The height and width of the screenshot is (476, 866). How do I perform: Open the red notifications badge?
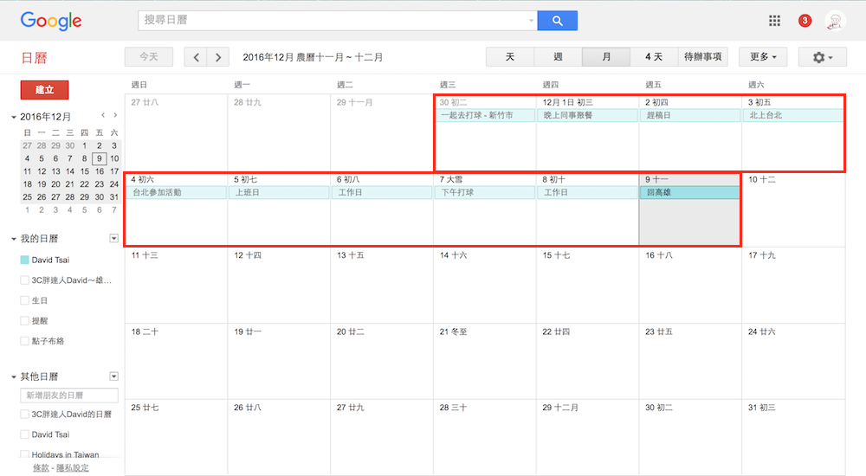805,21
